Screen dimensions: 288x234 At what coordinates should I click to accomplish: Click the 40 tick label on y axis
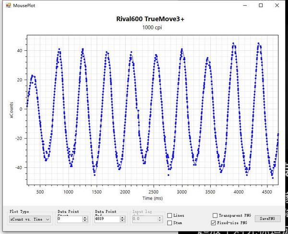point(20,50)
